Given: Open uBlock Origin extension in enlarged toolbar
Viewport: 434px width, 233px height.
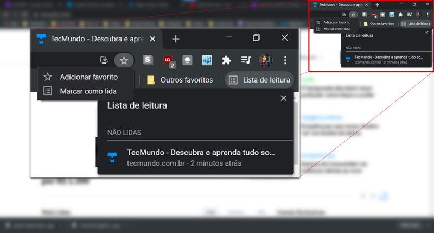Looking at the screenshot, I should pos(168,61).
